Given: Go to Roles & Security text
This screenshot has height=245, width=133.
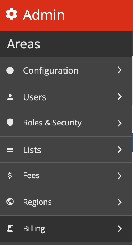Looking at the screenshot, I should pos(52,122).
